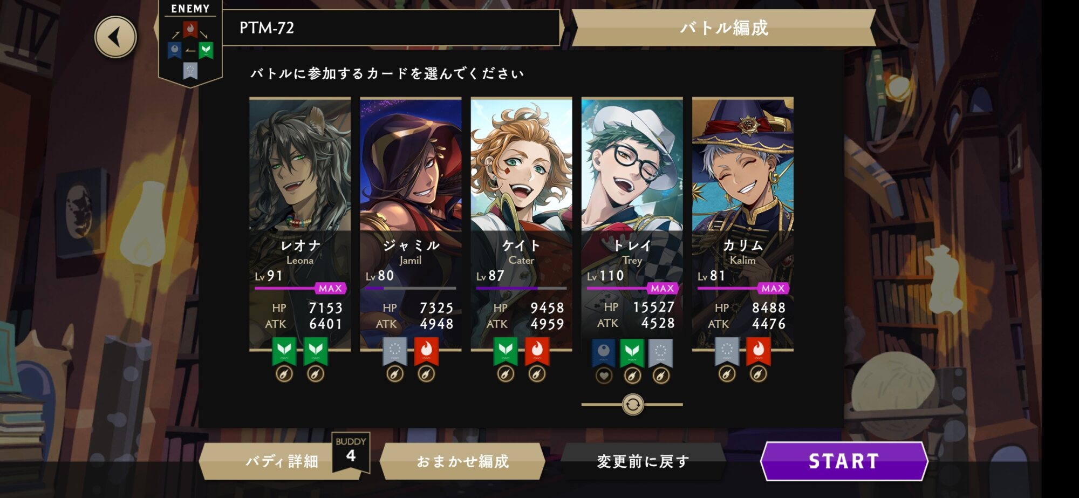Select the Kalim character card

(743, 224)
